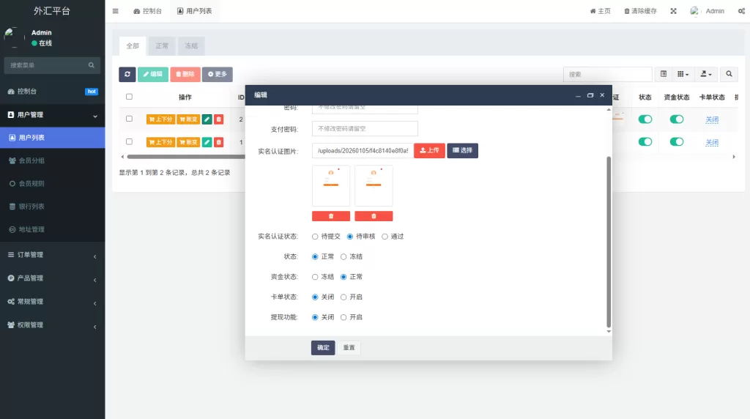Image resolution: width=750 pixels, height=419 pixels.
Task: Click the 上传 upload button
Action: click(429, 150)
